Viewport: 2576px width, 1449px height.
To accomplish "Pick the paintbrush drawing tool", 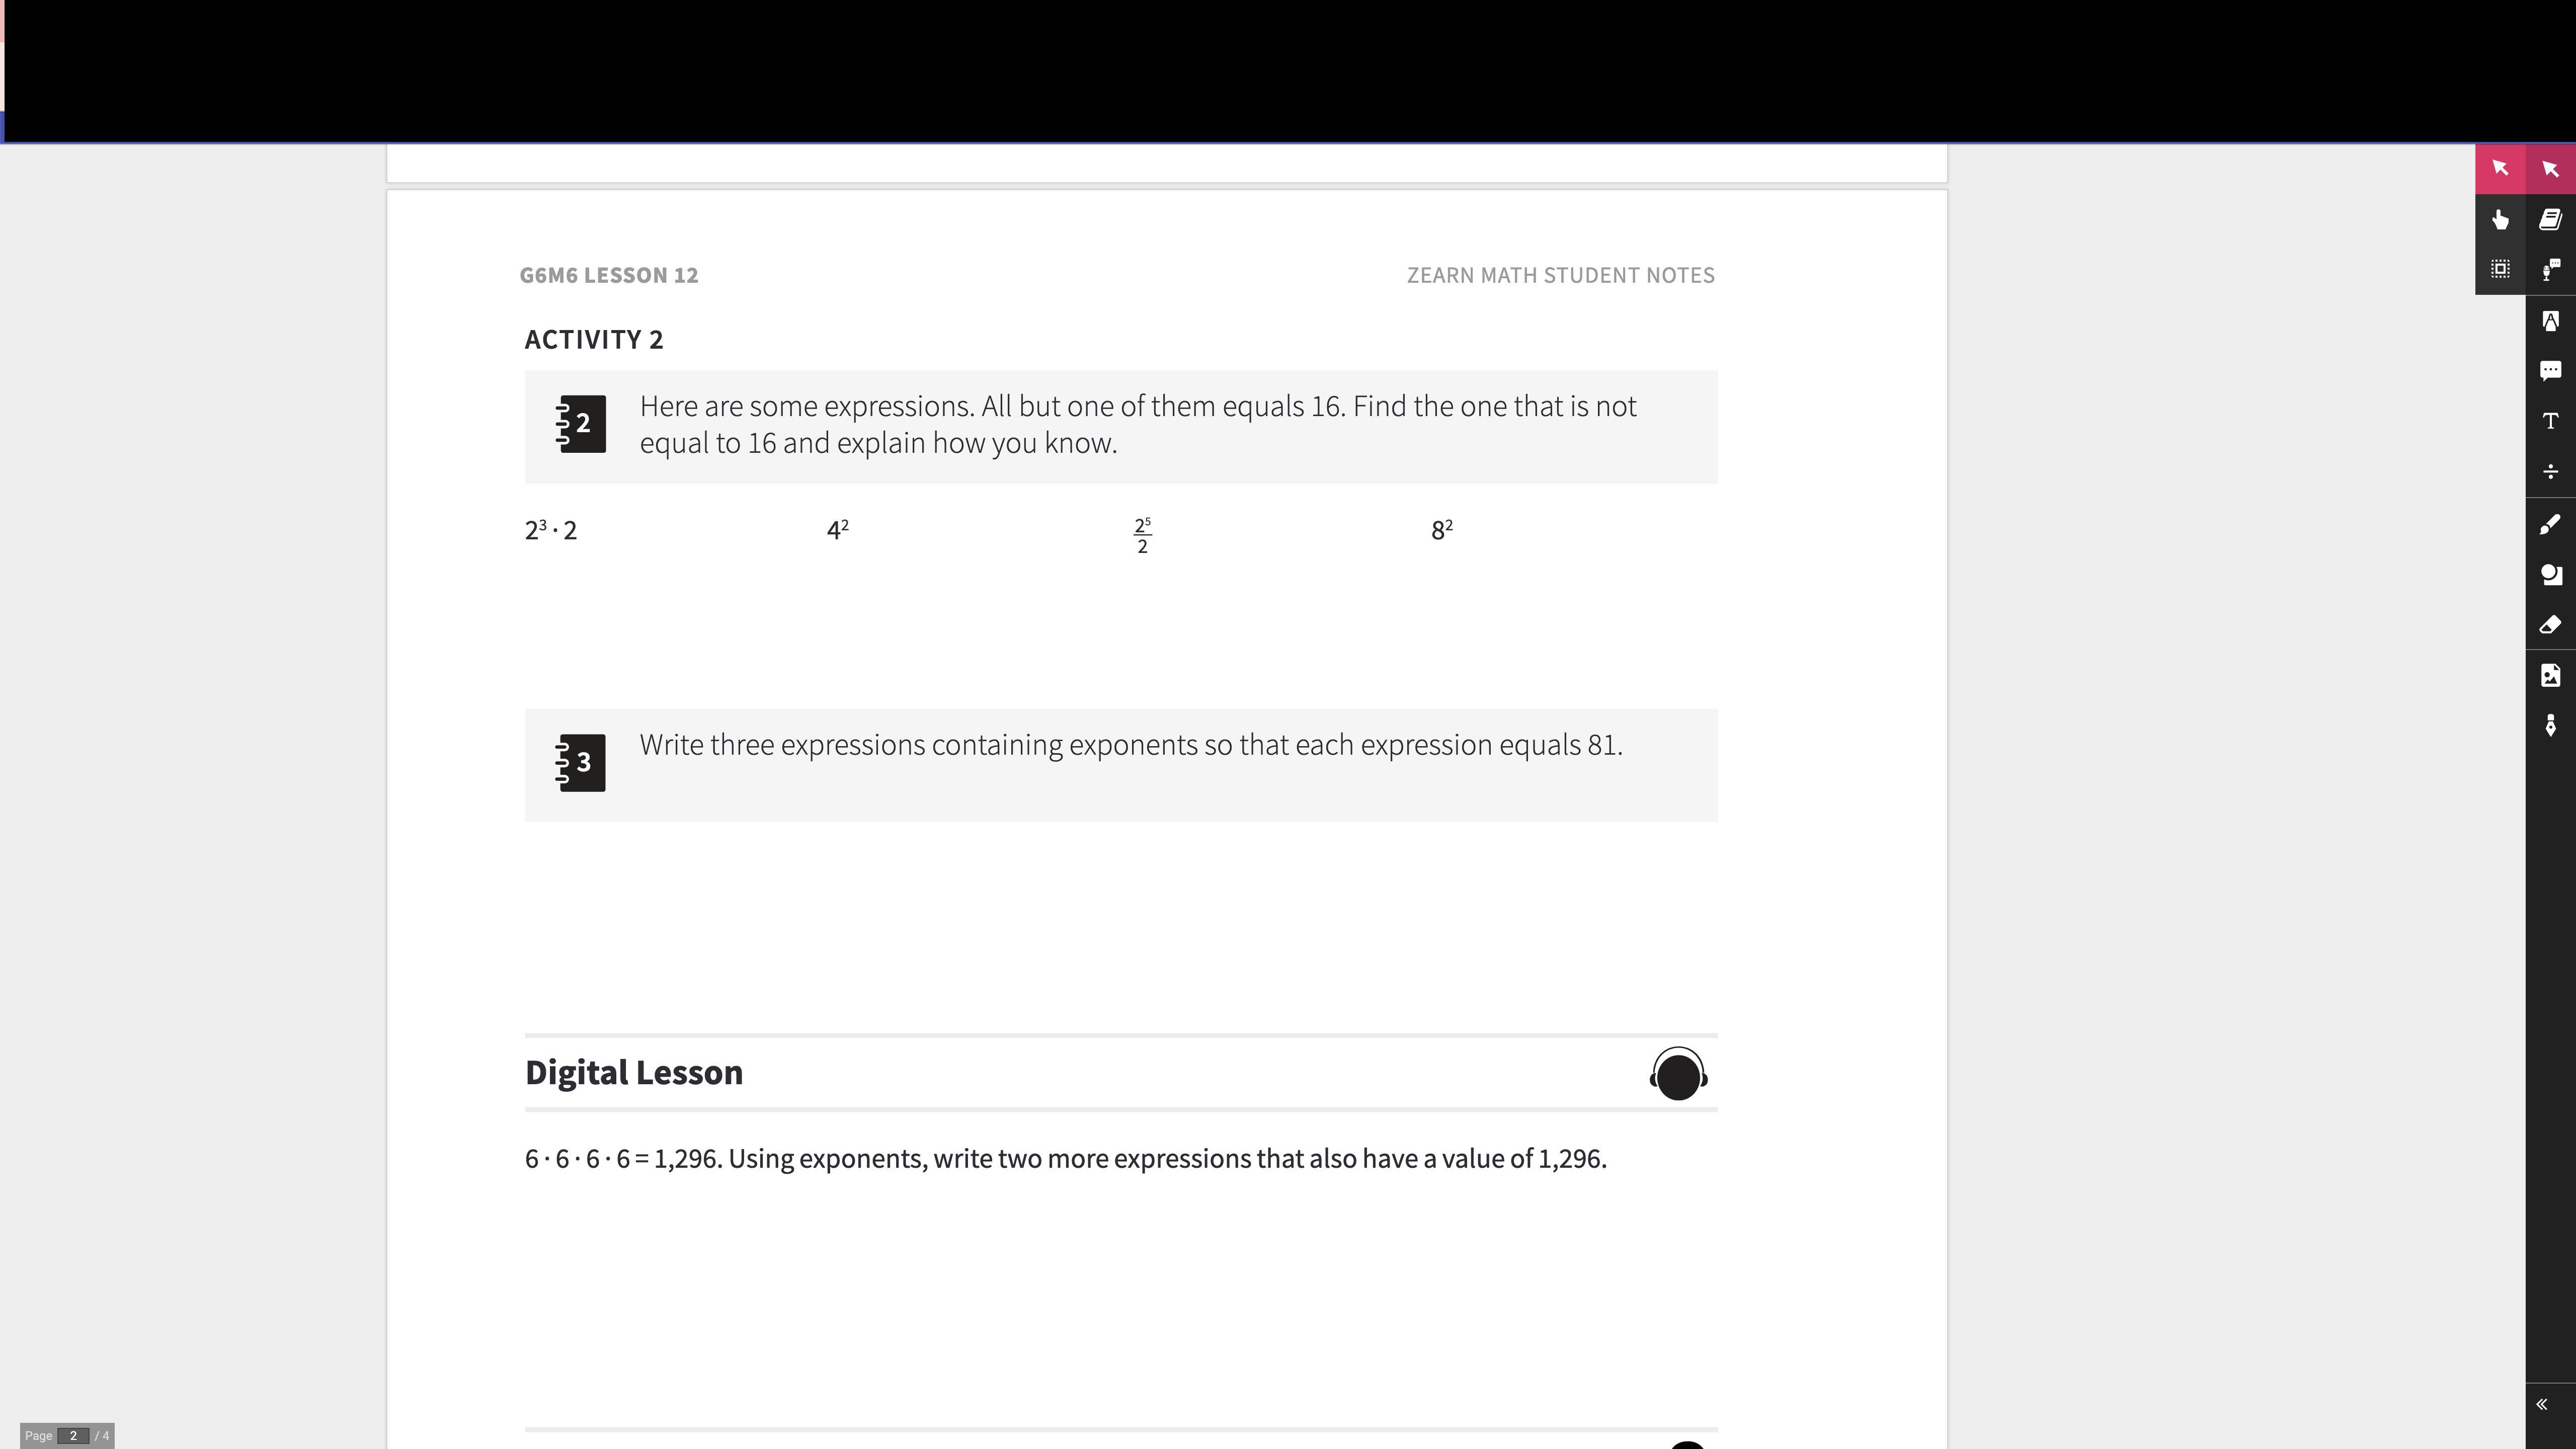I will tap(2551, 524).
